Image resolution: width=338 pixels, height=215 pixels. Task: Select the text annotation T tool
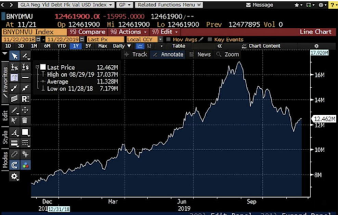[14, 77]
